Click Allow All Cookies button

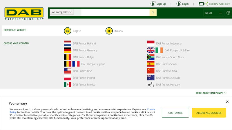[209, 113]
